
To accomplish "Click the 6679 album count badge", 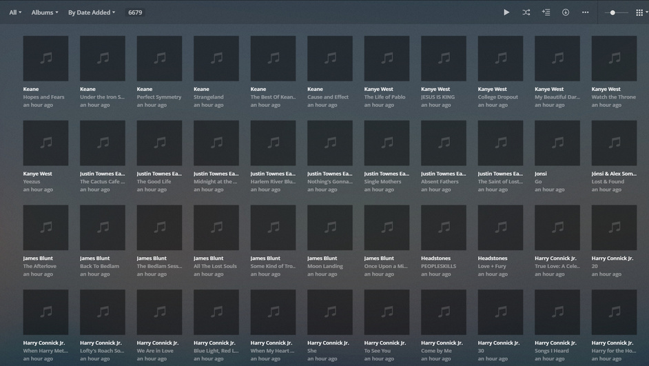I will tap(135, 12).
